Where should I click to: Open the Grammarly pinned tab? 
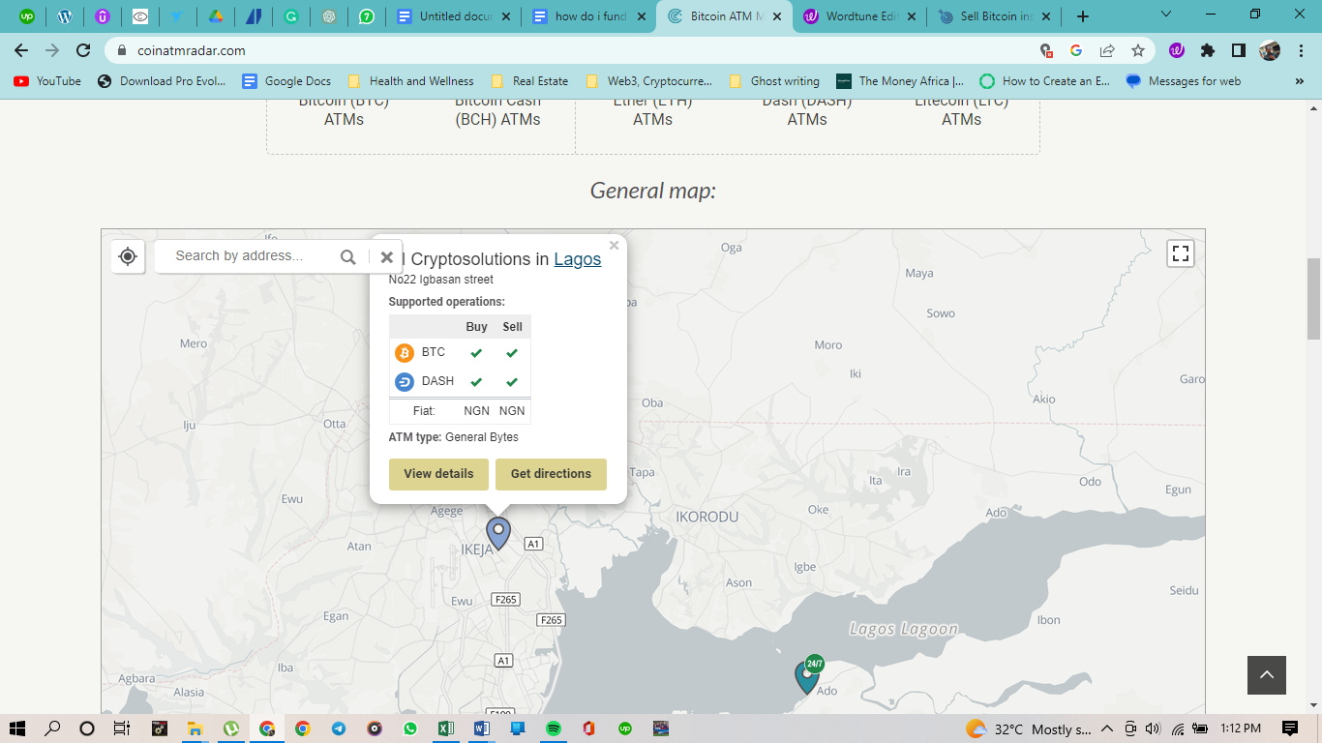pyautogui.click(x=291, y=16)
